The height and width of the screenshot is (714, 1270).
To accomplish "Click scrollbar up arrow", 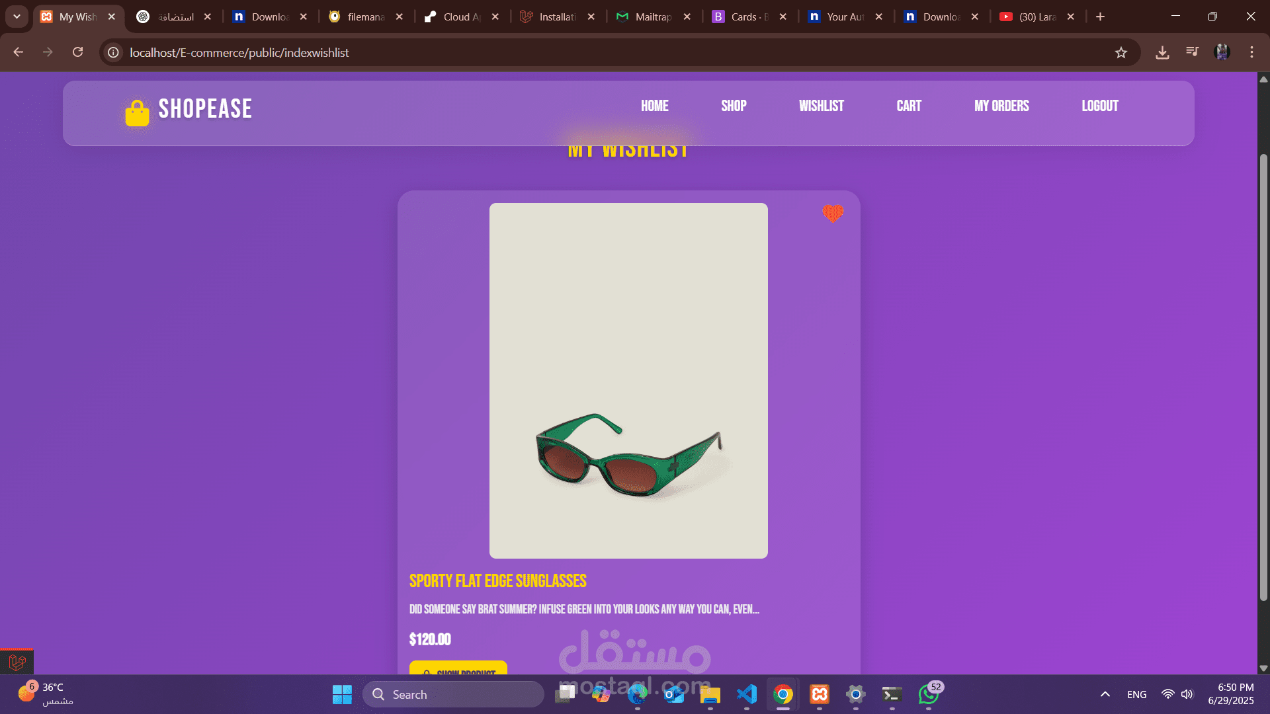I will click(x=1263, y=79).
